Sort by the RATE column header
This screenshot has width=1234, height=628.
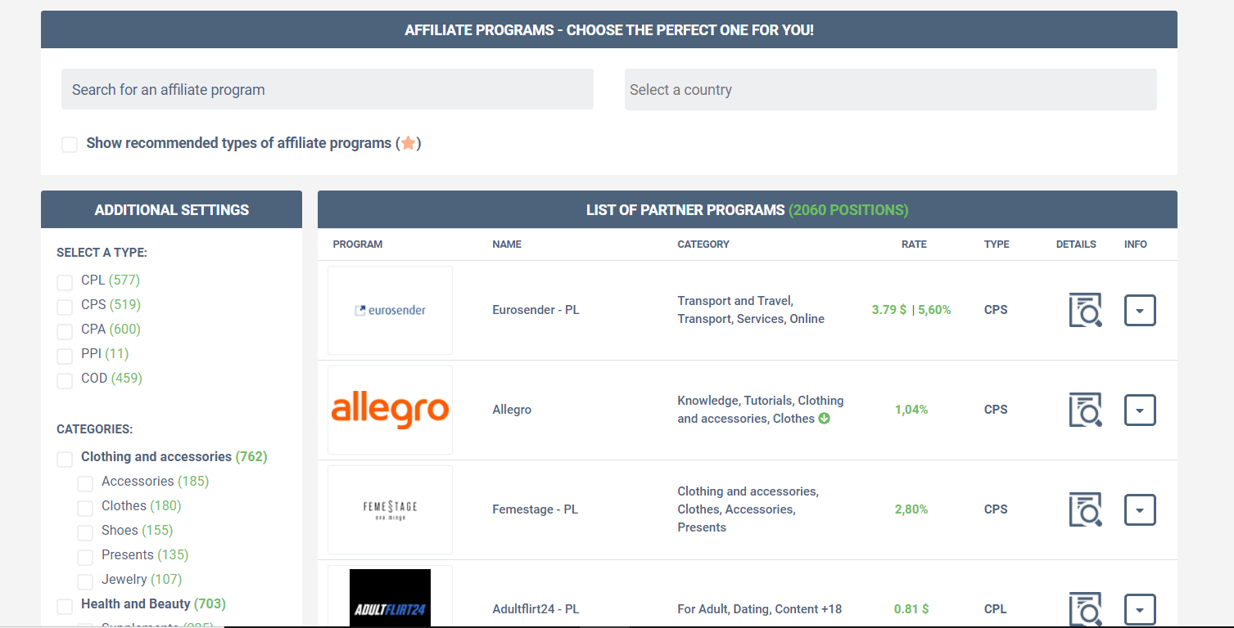[x=914, y=244]
